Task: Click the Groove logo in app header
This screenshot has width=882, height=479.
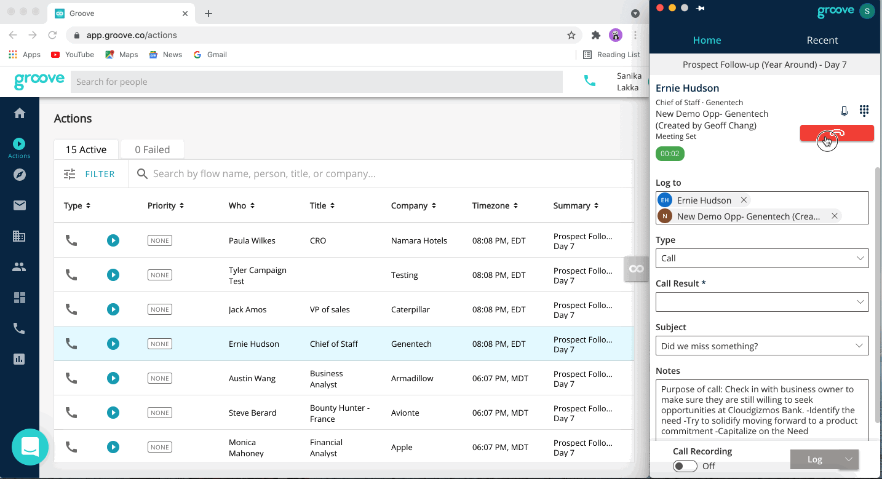Action: 39,81
